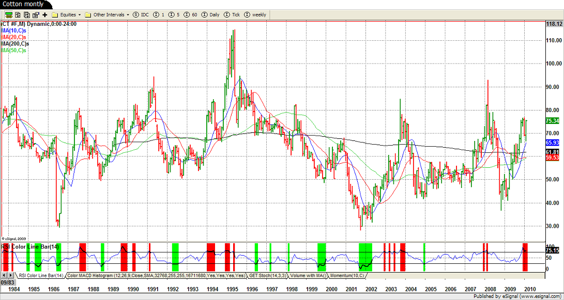Expand the Other Intervals dropdown

click(x=107, y=14)
